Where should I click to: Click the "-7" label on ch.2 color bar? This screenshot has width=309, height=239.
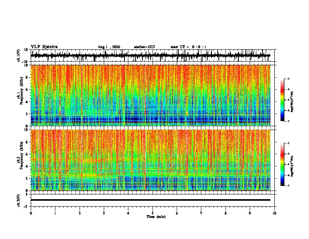[288, 185]
